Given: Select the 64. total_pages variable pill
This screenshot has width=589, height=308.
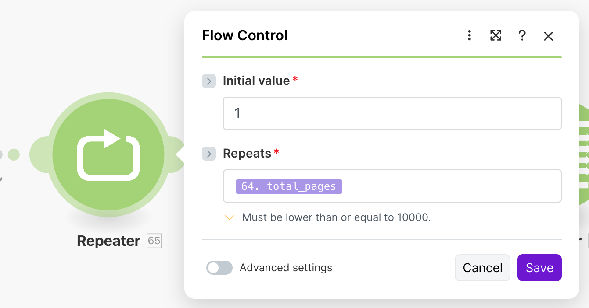Looking at the screenshot, I should pos(288,186).
